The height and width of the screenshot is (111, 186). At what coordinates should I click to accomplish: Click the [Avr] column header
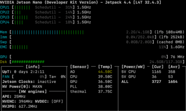tap(174, 67)
